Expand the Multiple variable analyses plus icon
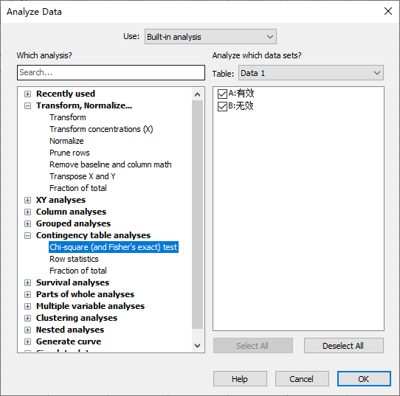 [x=27, y=306]
